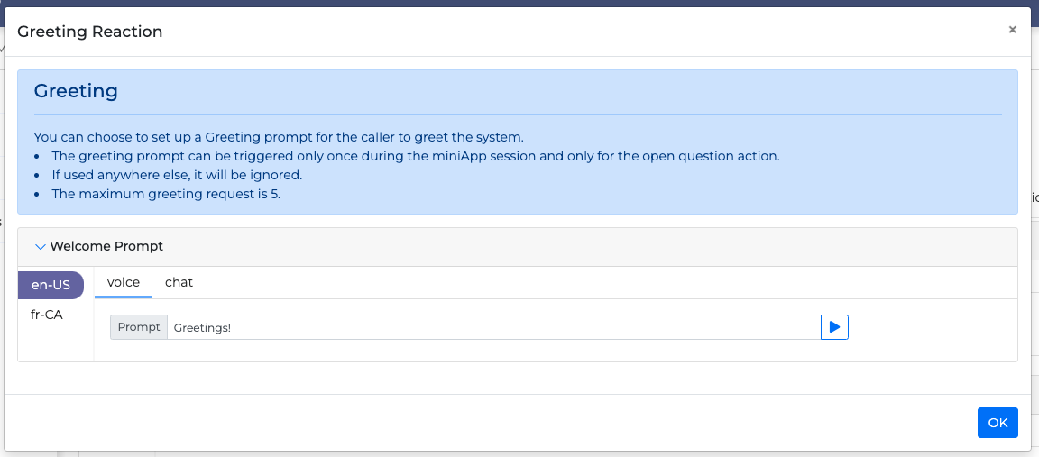Play the Greetings! voice prompt
Screen dimensions: 1039x457
[834, 327]
